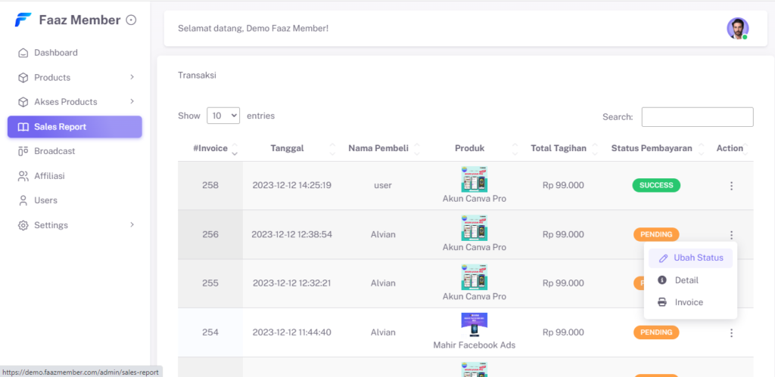Click the Akun Canva Pro thumbnail in invoice 258
Screen dimensions: 775x377
click(474, 179)
